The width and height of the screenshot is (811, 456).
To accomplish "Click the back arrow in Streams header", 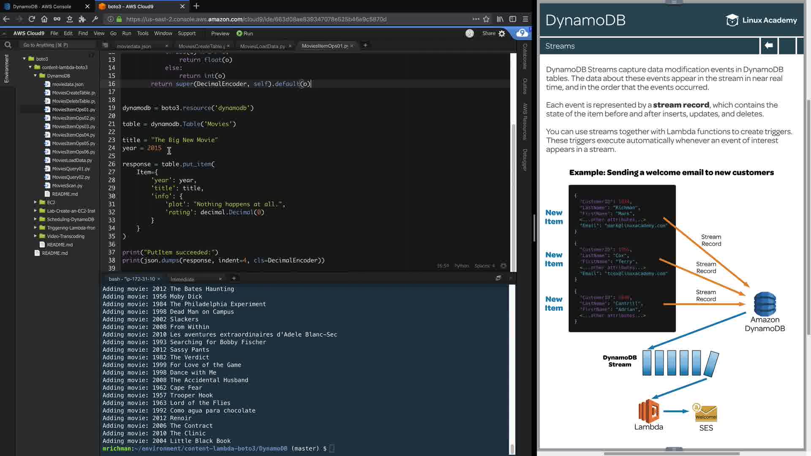I will coord(769,46).
